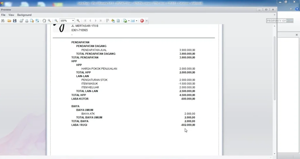This screenshot has height=159, width=300.
Task: Open the 100% zoom level dropdown
Action: pyautogui.click(x=73, y=21)
